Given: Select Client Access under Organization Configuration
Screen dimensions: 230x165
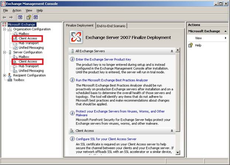Looking at the screenshot, I should 28,38.
